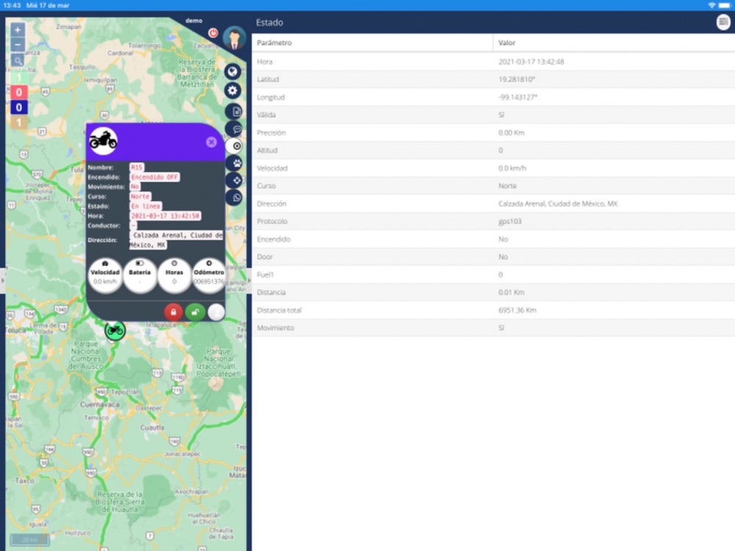Select the Válida row value
The image size is (735, 551).
pyautogui.click(x=501, y=115)
